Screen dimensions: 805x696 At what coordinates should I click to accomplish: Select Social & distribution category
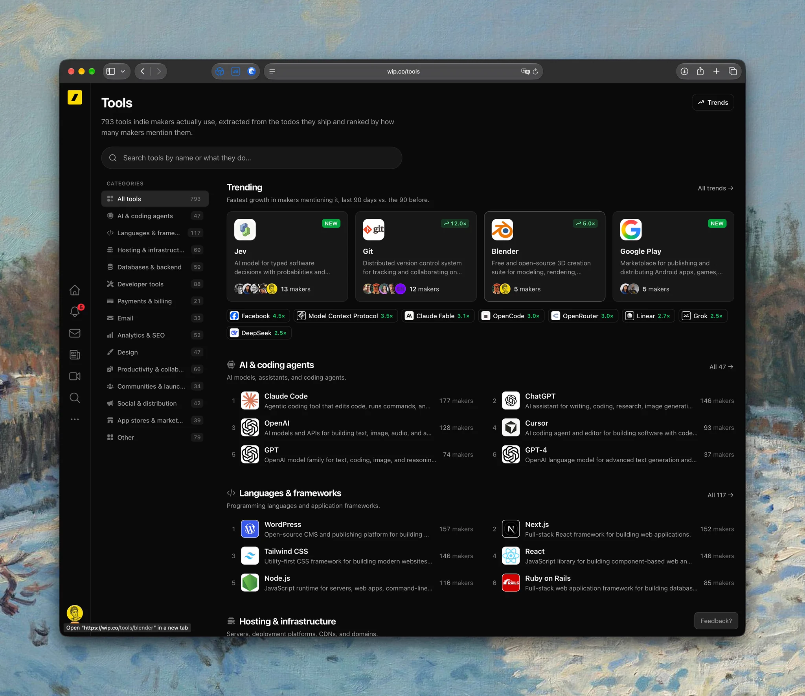[x=155, y=403]
